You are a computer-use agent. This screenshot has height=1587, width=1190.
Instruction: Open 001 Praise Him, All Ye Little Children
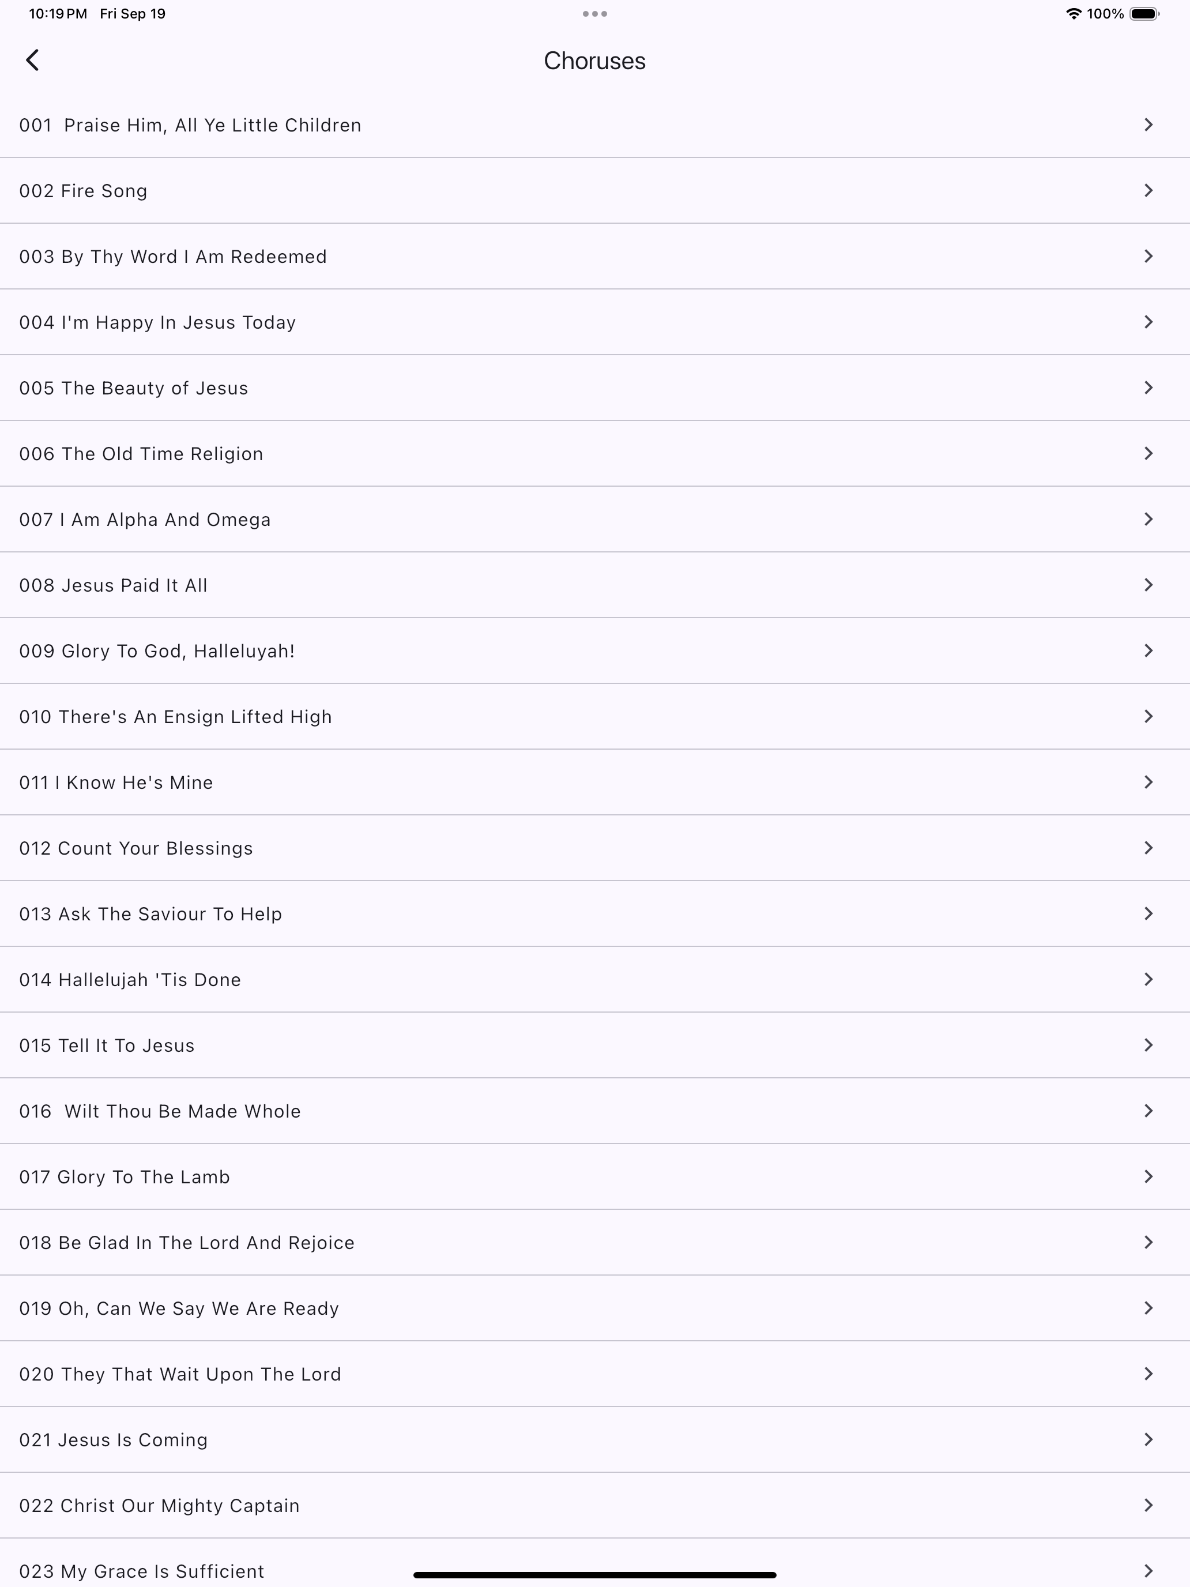pyautogui.click(x=594, y=125)
